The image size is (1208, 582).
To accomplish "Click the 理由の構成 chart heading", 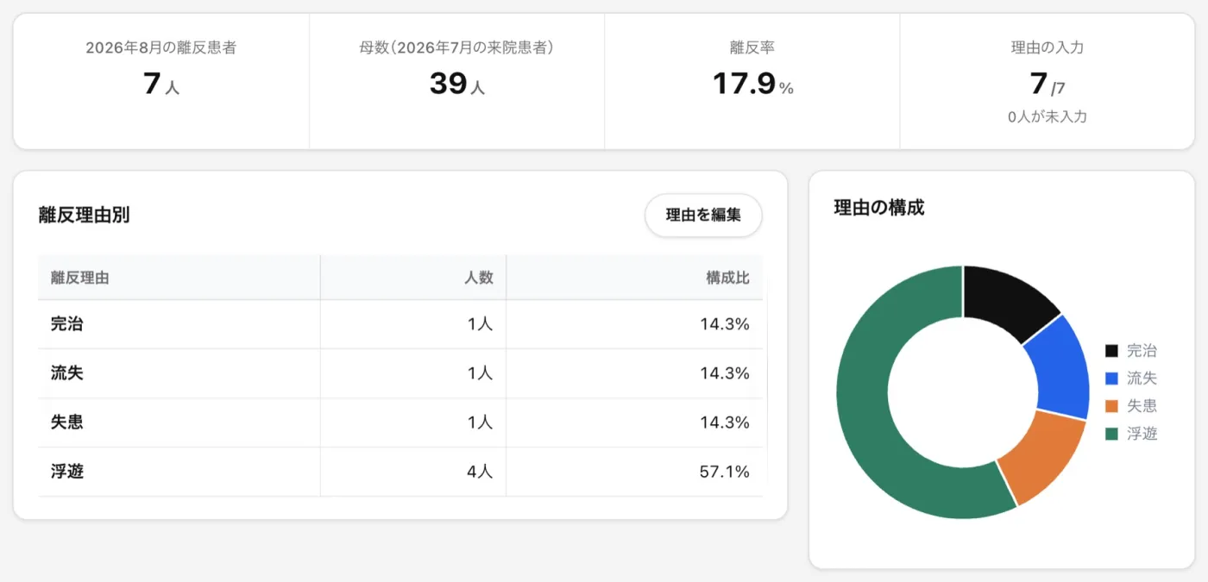I will click(879, 208).
